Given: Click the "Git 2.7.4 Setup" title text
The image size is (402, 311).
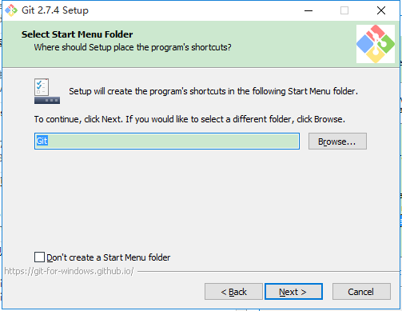Looking at the screenshot, I should (x=55, y=10).
